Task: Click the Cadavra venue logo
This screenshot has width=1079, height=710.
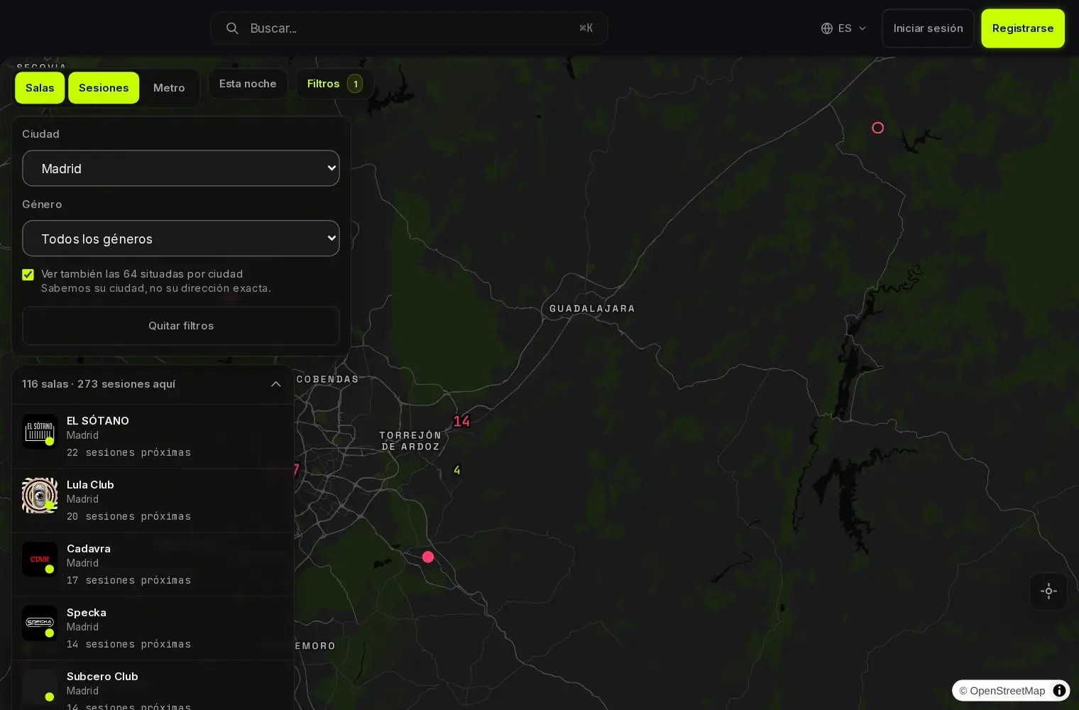Action: tap(40, 559)
